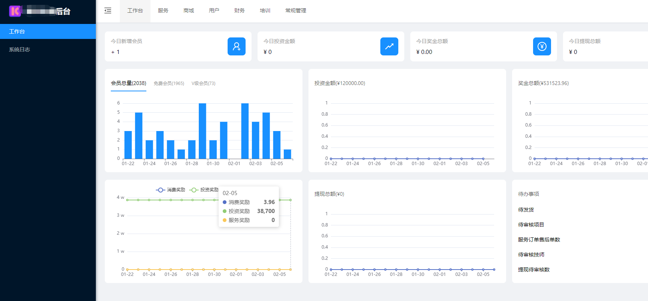648x301 pixels.
Task: Click the purple K logo icon
Action: point(15,11)
